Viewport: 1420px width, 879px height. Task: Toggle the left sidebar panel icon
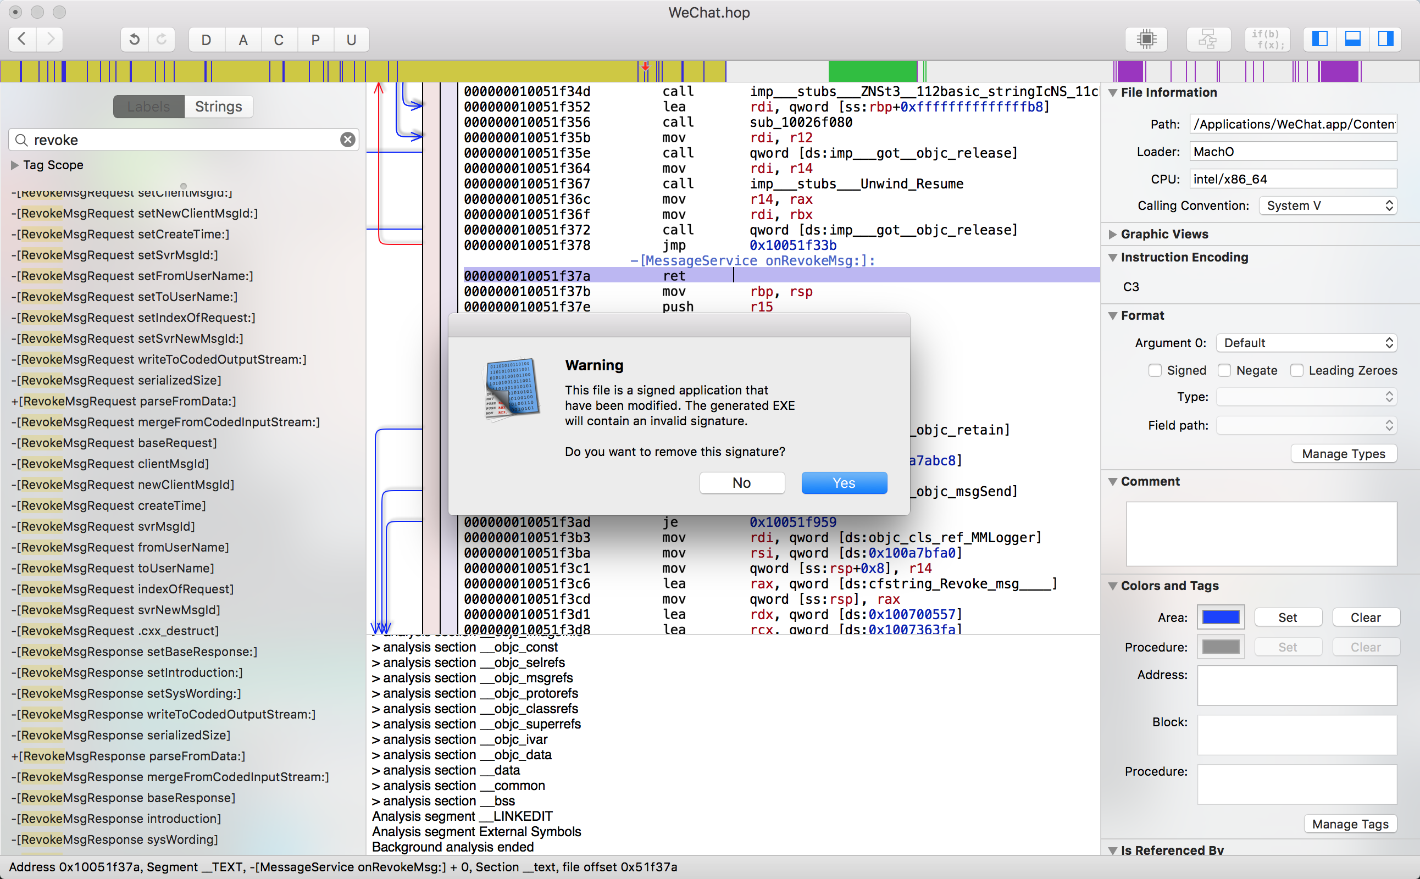pyautogui.click(x=1320, y=40)
